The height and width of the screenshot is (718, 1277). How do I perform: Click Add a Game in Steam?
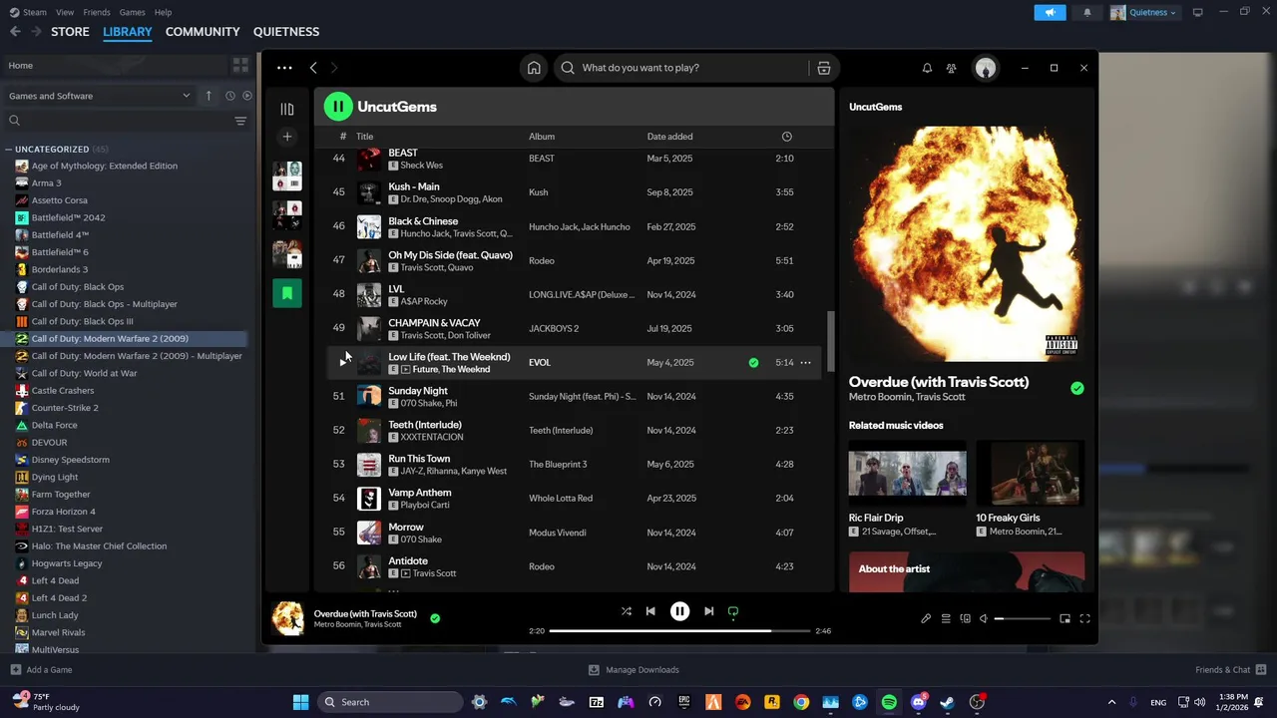pyautogui.click(x=41, y=670)
